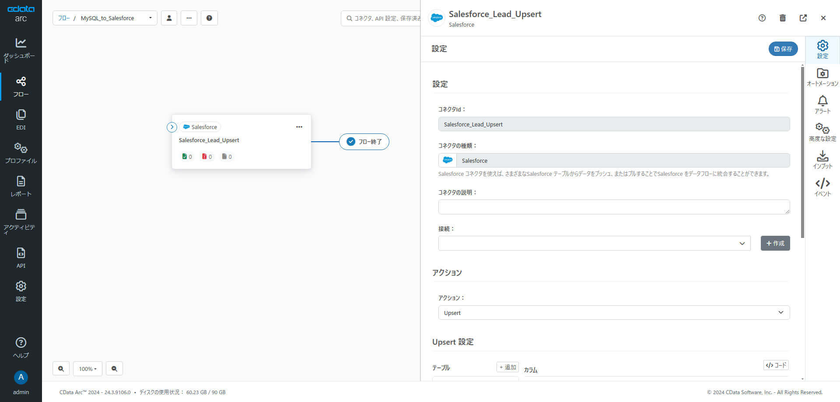The height and width of the screenshot is (402, 840).
Task: Open the 100% zoom level dropdown
Action: click(87, 369)
